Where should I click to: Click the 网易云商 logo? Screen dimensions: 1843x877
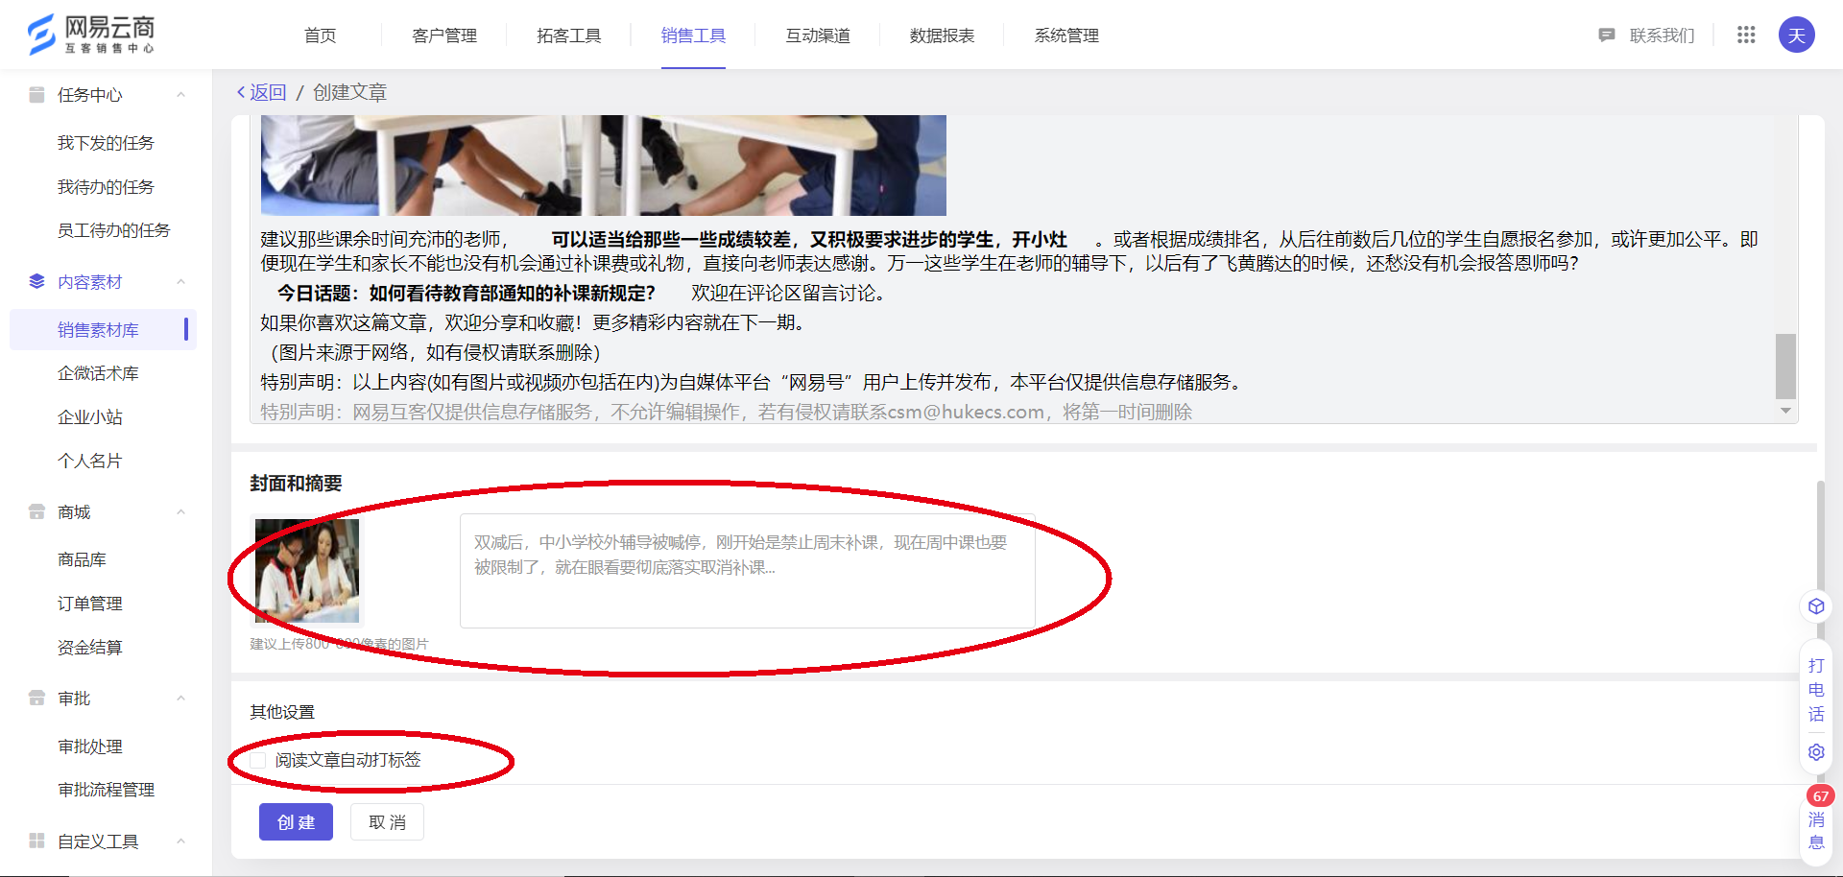point(91,35)
